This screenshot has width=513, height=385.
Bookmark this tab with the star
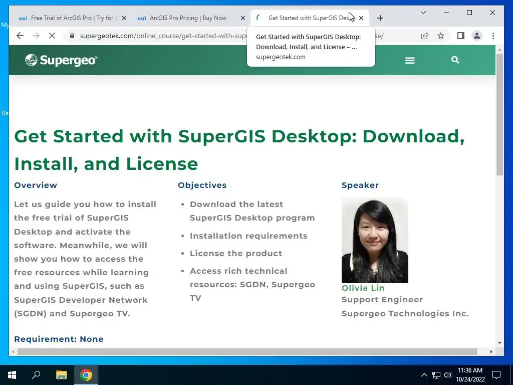(441, 36)
